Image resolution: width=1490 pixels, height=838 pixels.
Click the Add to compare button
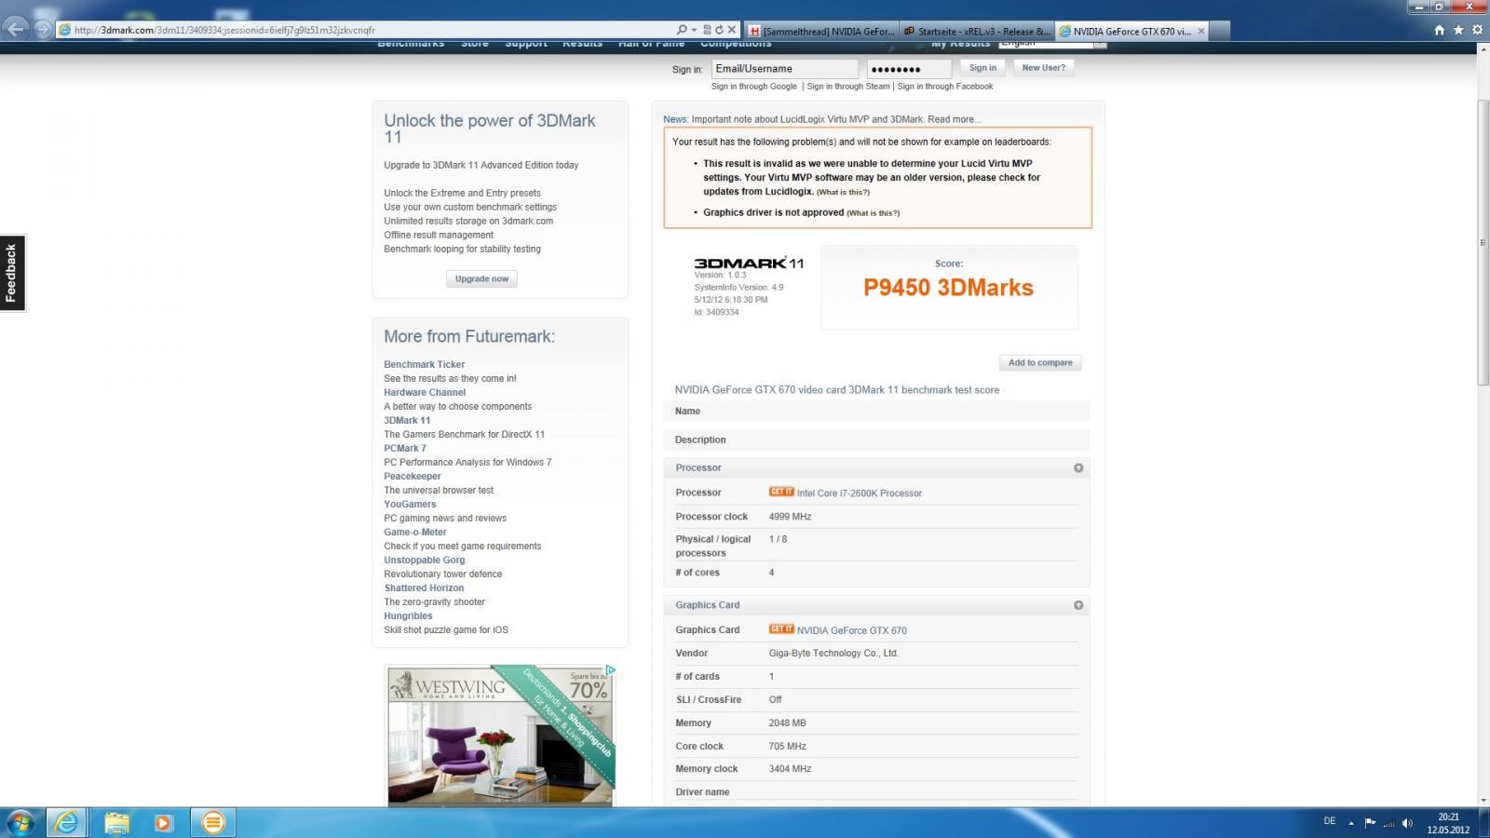pyautogui.click(x=1040, y=362)
